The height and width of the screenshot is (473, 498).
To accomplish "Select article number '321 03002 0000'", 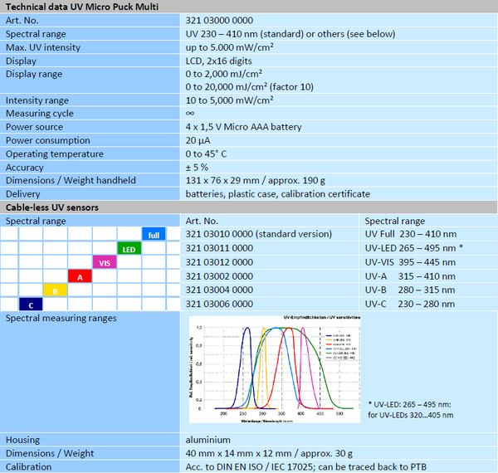I will pyautogui.click(x=219, y=276).
